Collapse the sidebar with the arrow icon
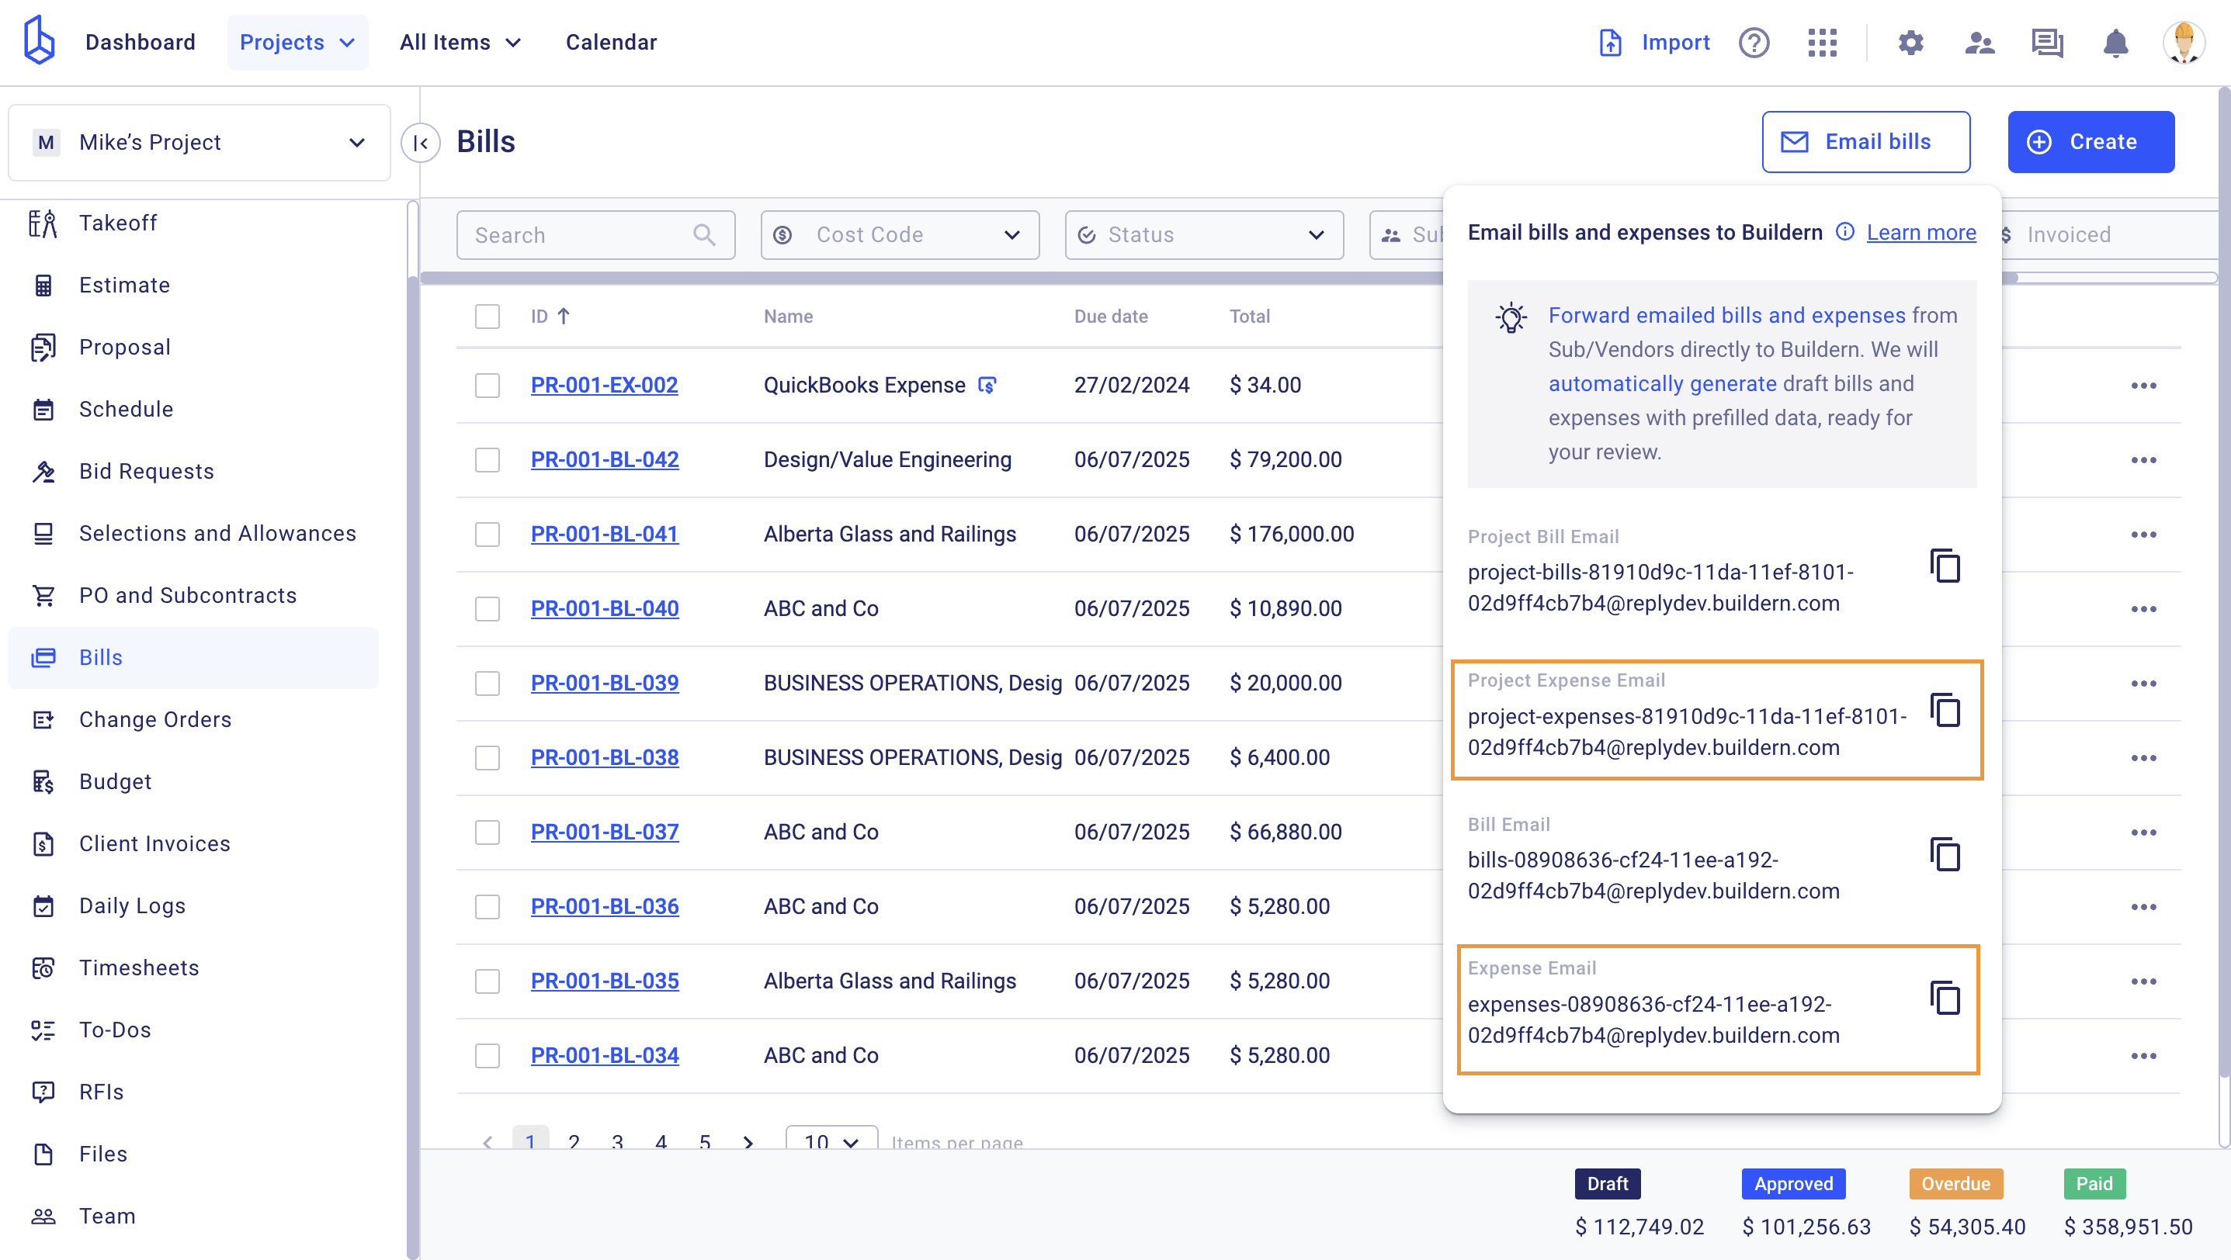2231x1260 pixels. [x=421, y=143]
